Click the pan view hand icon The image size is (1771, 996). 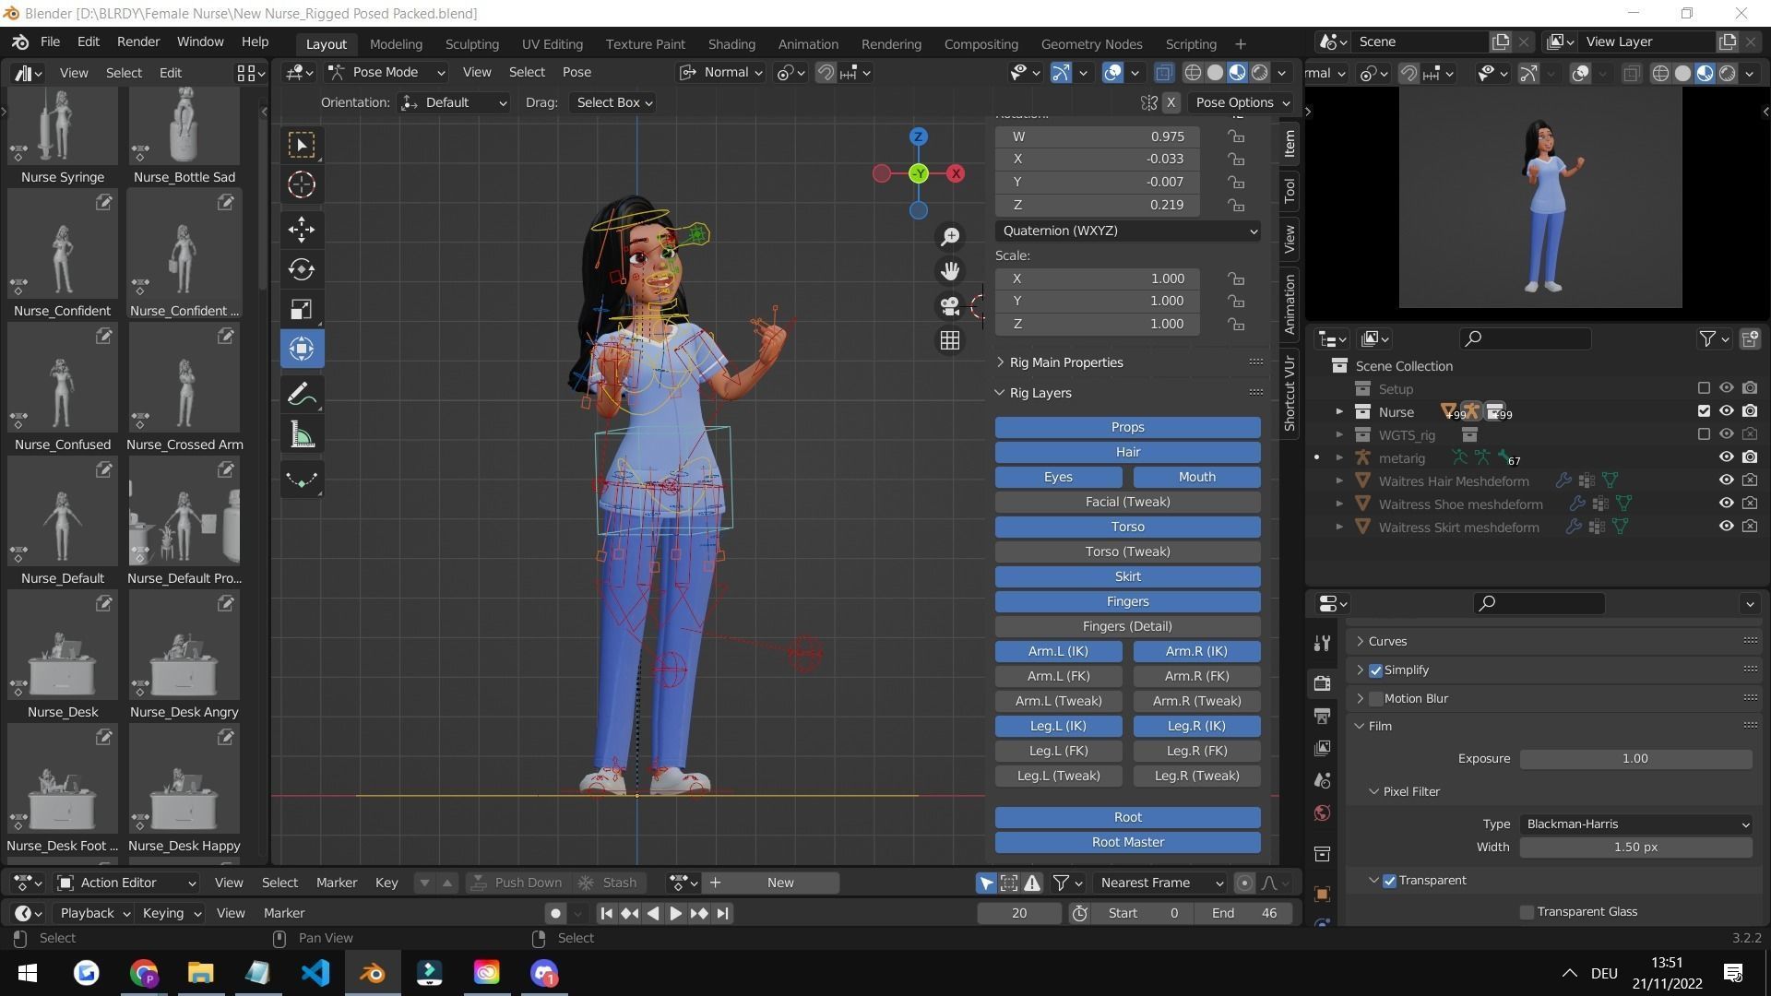949,271
